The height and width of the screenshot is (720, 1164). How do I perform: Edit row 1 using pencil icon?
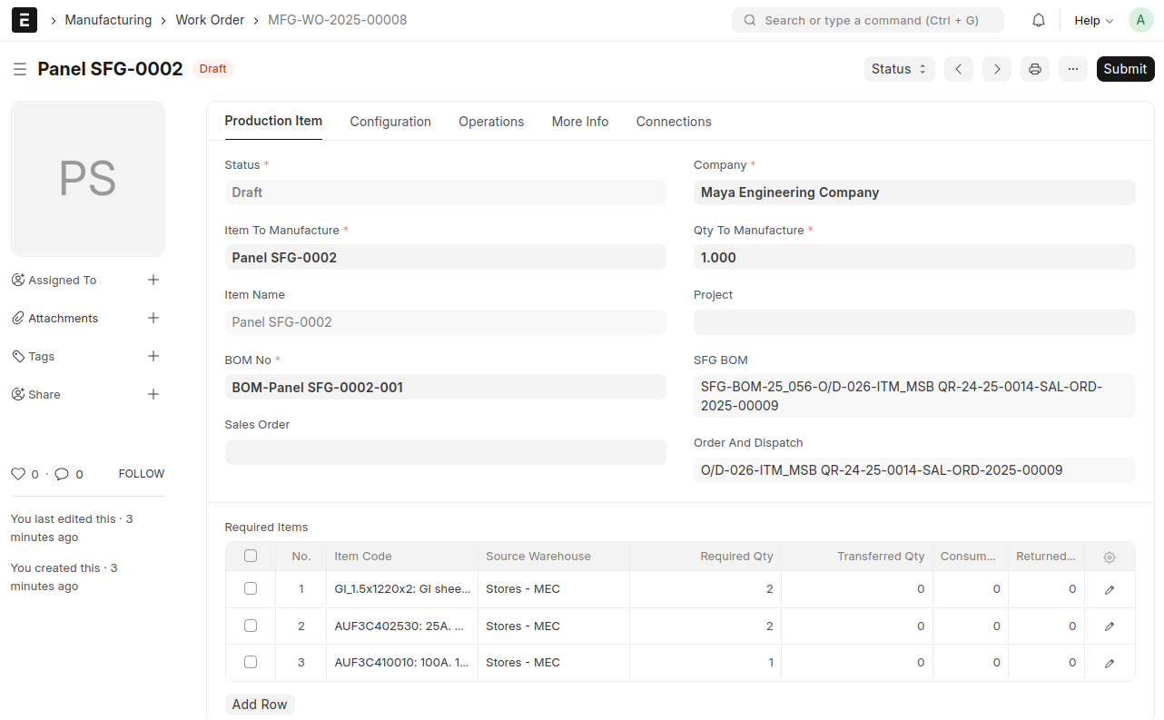1110,590
